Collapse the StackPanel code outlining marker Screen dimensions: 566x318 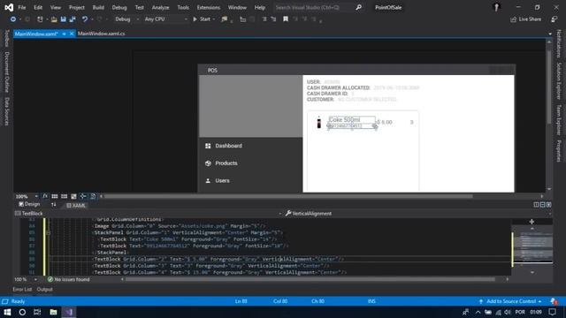(x=48, y=232)
